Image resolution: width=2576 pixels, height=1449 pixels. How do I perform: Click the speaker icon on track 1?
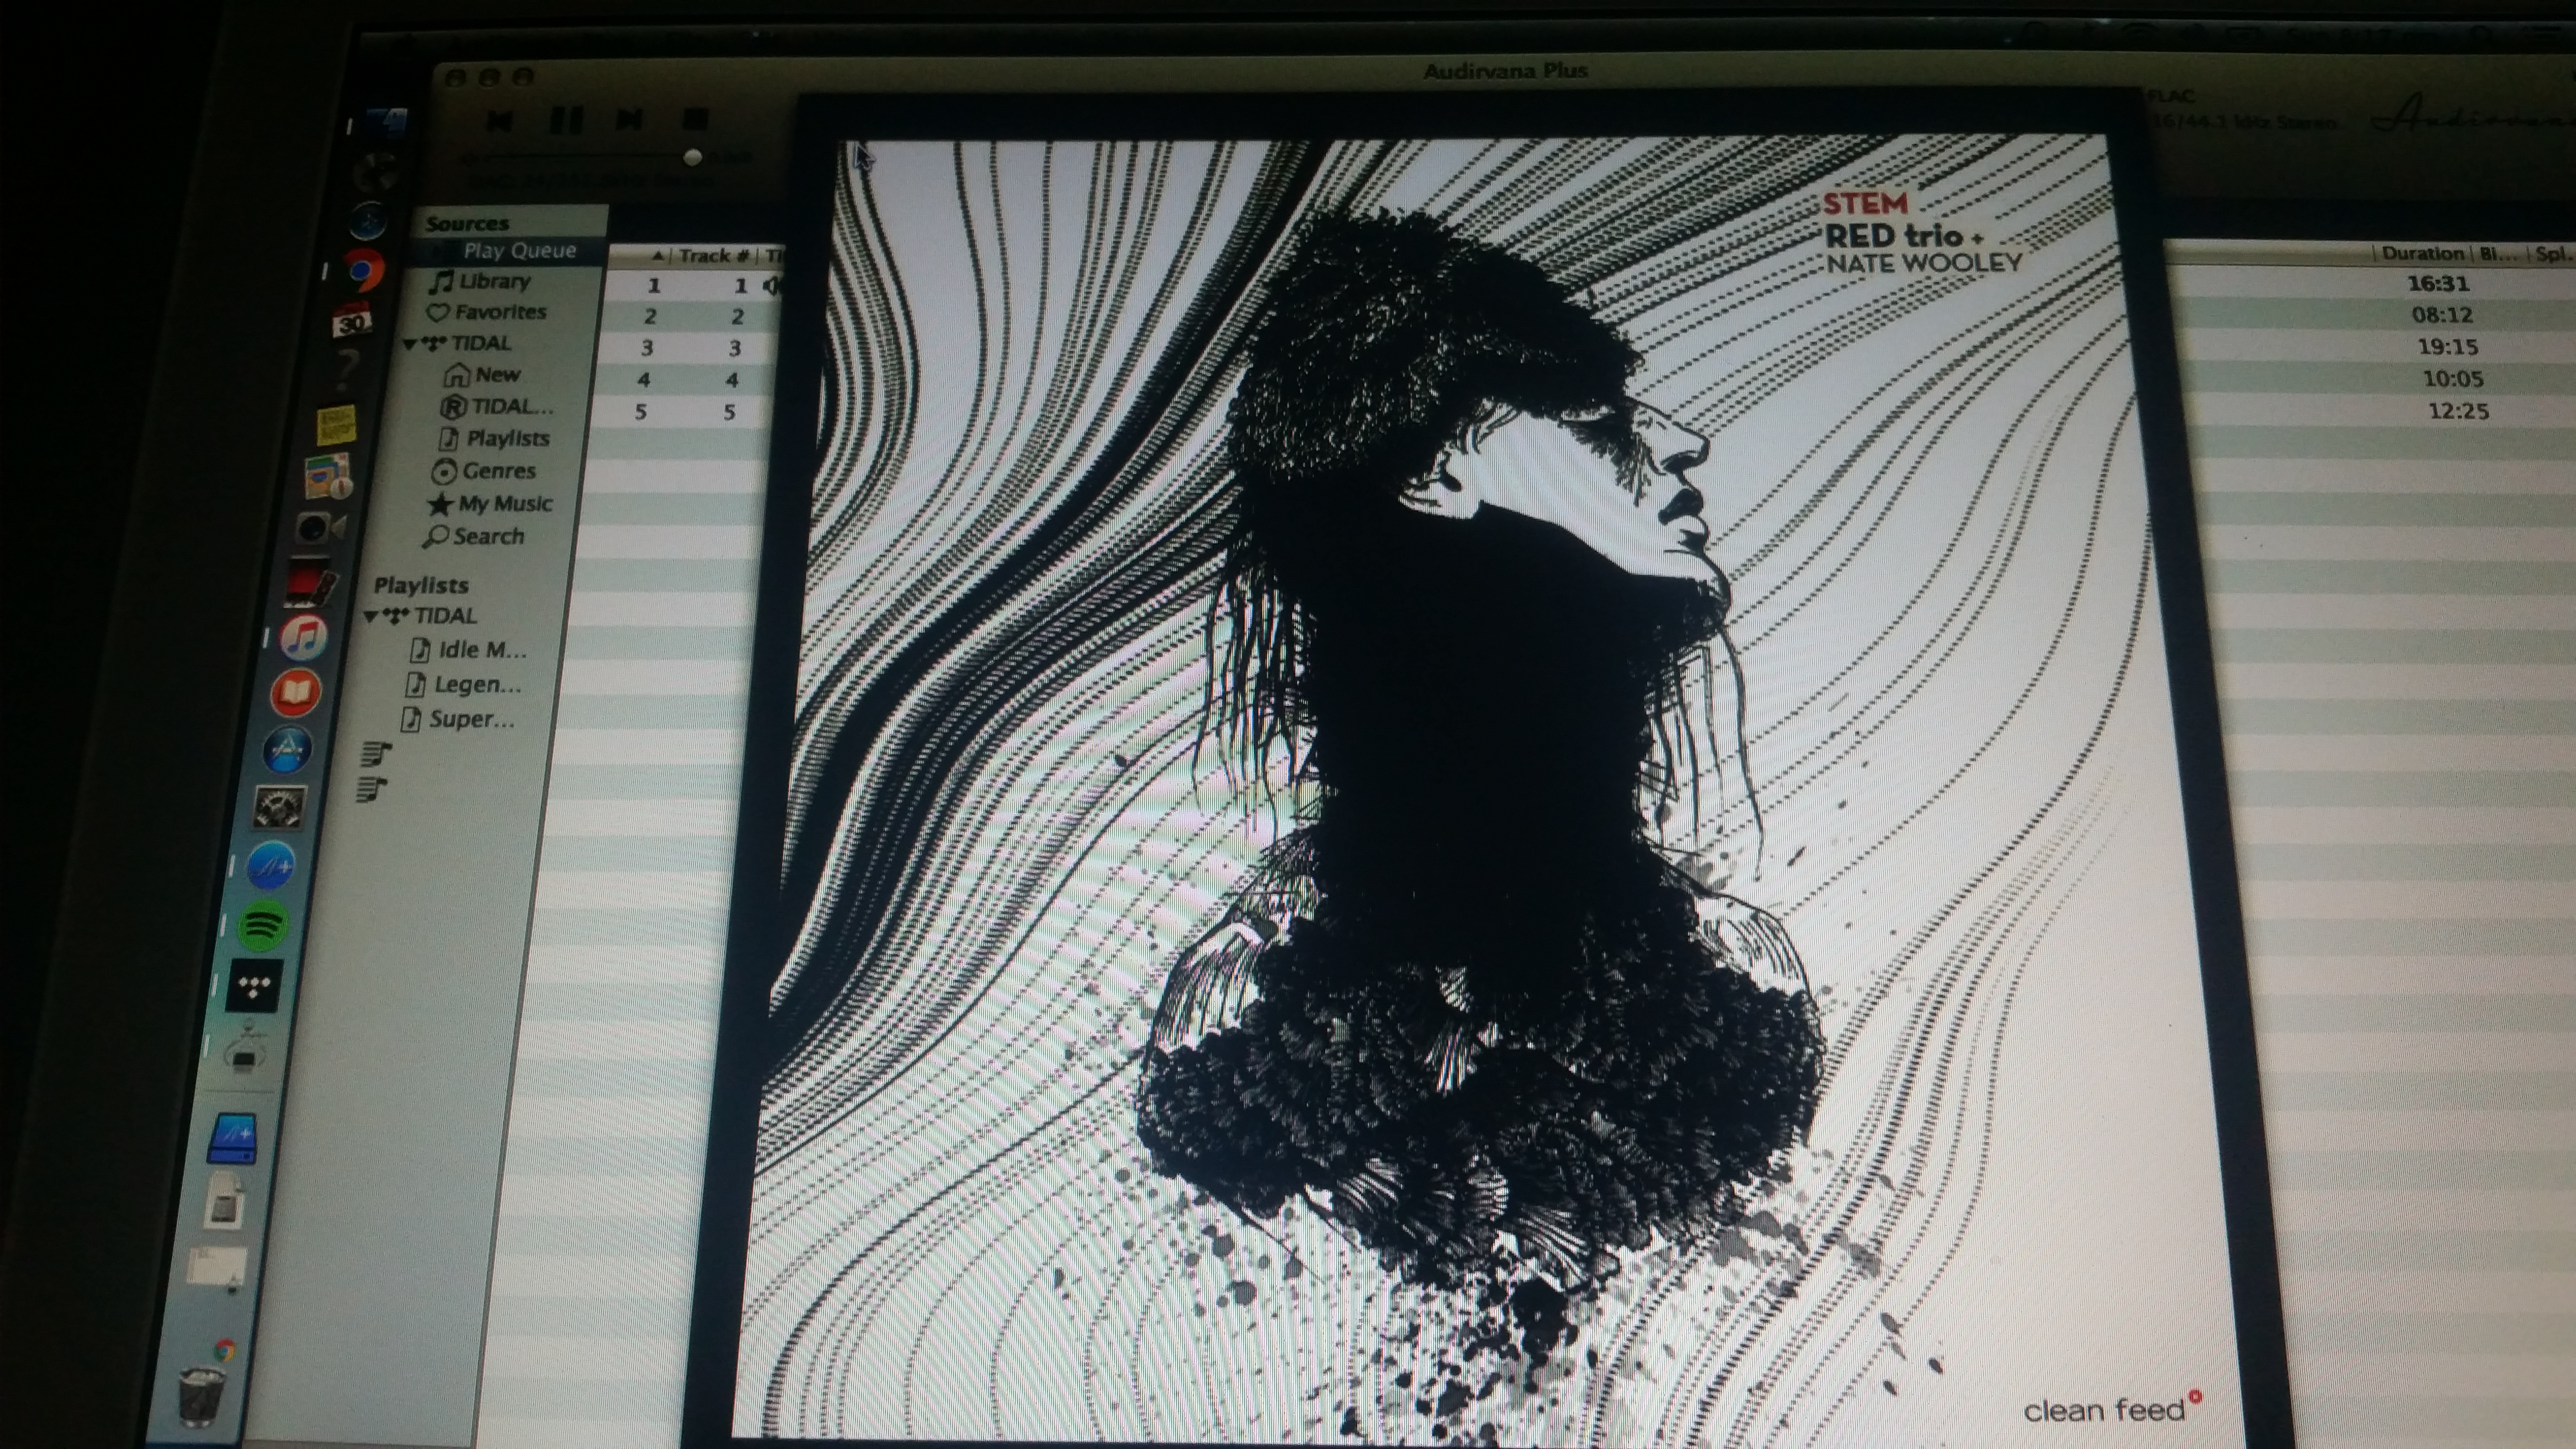point(772,287)
